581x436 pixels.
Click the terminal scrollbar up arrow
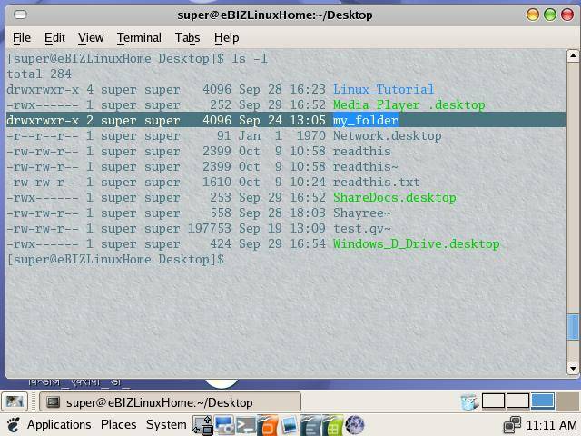click(x=573, y=57)
